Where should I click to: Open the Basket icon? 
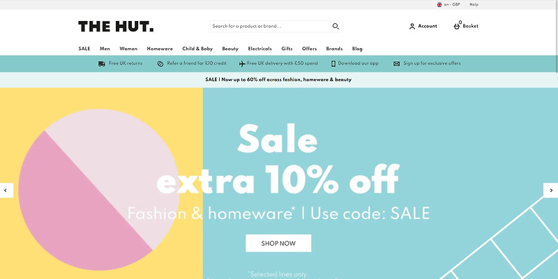coord(457,27)
